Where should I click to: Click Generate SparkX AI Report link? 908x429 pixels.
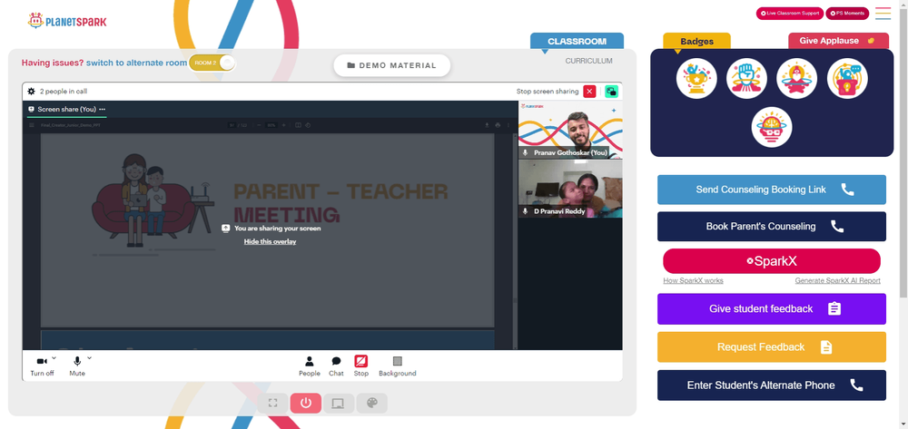coord(837,280)
